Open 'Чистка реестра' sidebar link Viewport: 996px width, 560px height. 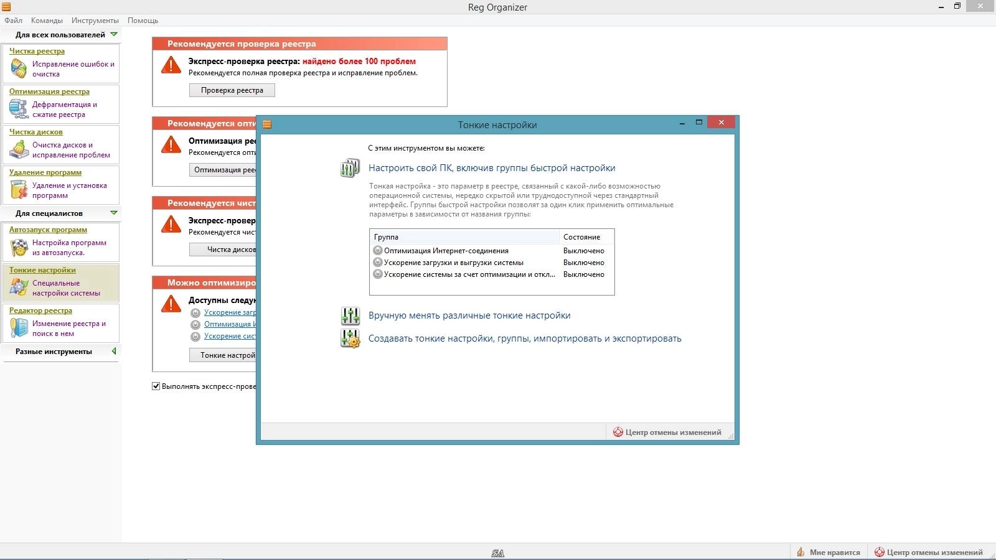[37, 51]
